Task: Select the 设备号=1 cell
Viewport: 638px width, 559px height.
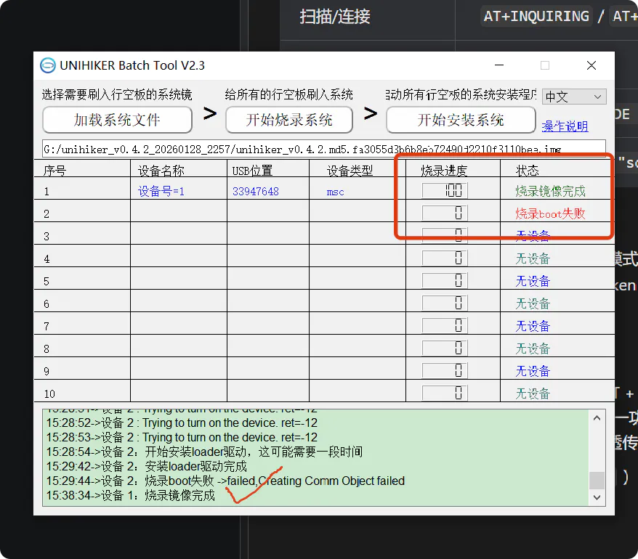Action: (x=161, y=191)
